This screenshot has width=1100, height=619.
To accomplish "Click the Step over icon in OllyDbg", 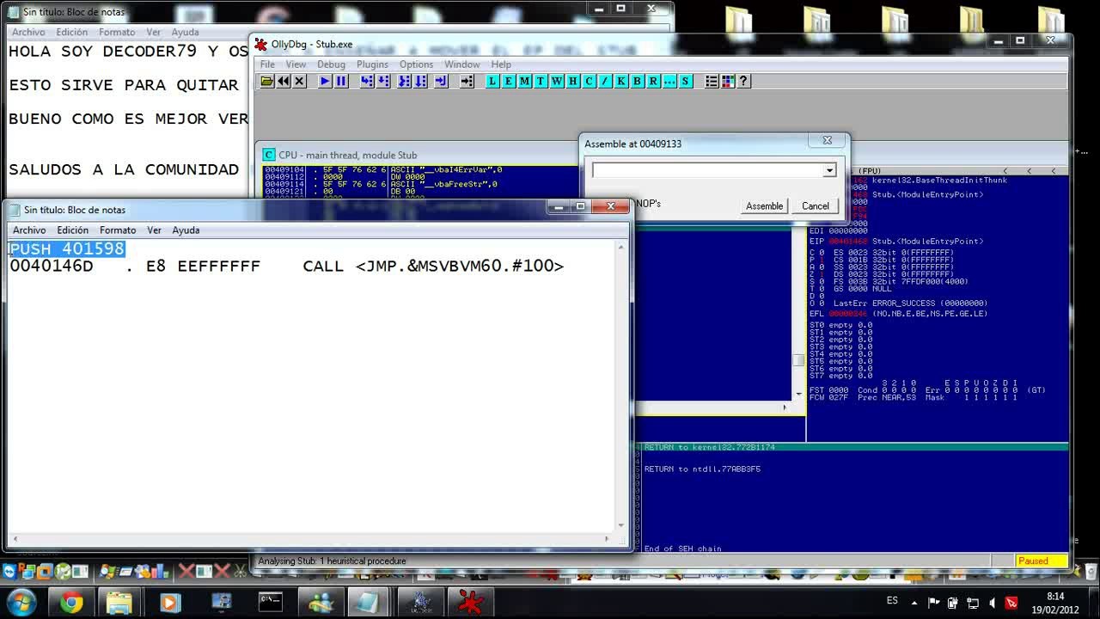I will click(x=383, y=81).
